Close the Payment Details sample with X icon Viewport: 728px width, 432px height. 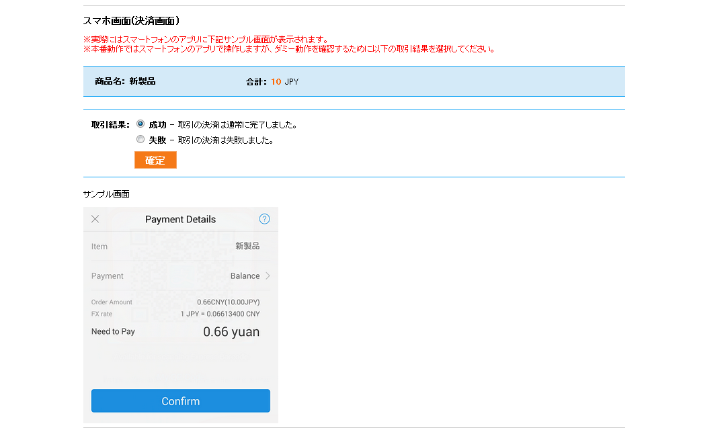coord(95,219)
